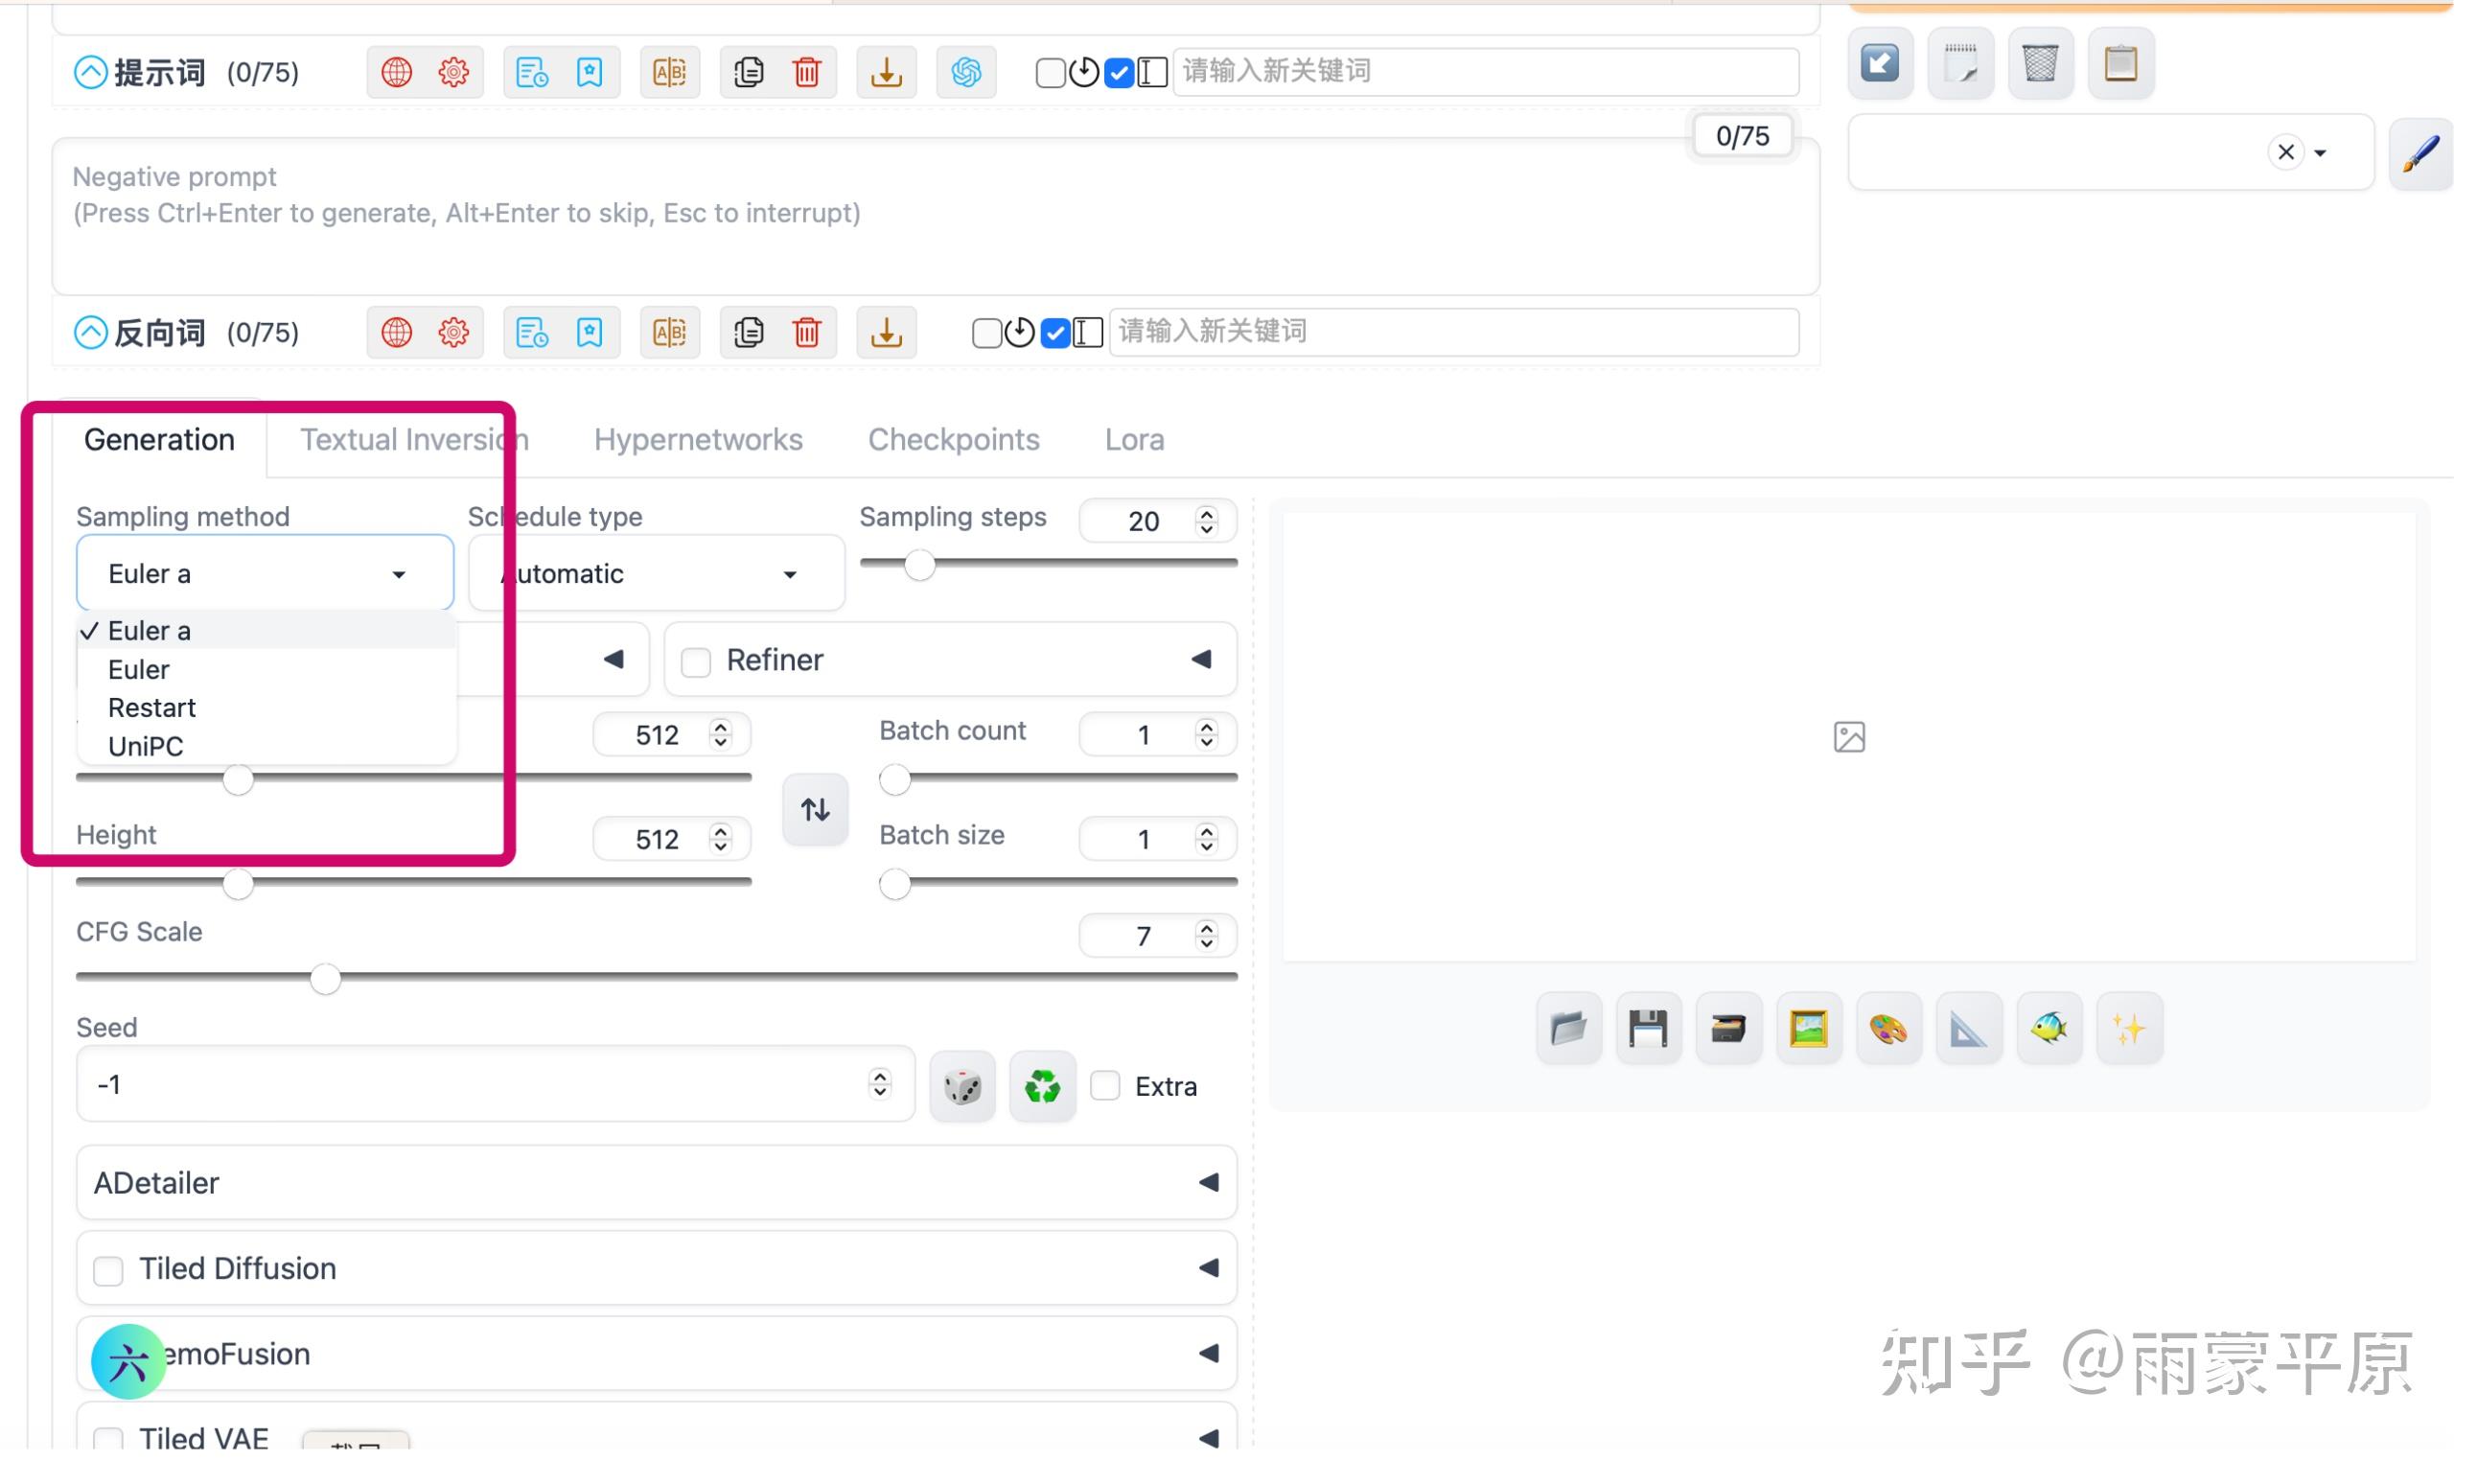Click the A|B translate icon in prompt toolbar
The width and height of the screenshot is (2477, 1461).
coord(669,71)
